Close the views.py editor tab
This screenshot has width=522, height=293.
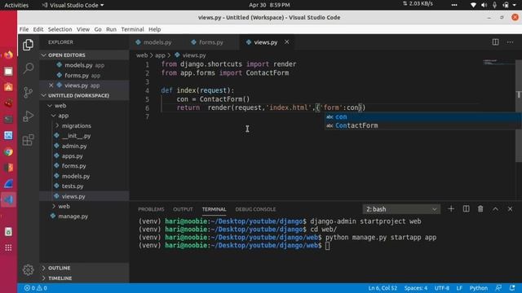click(286, 42)
